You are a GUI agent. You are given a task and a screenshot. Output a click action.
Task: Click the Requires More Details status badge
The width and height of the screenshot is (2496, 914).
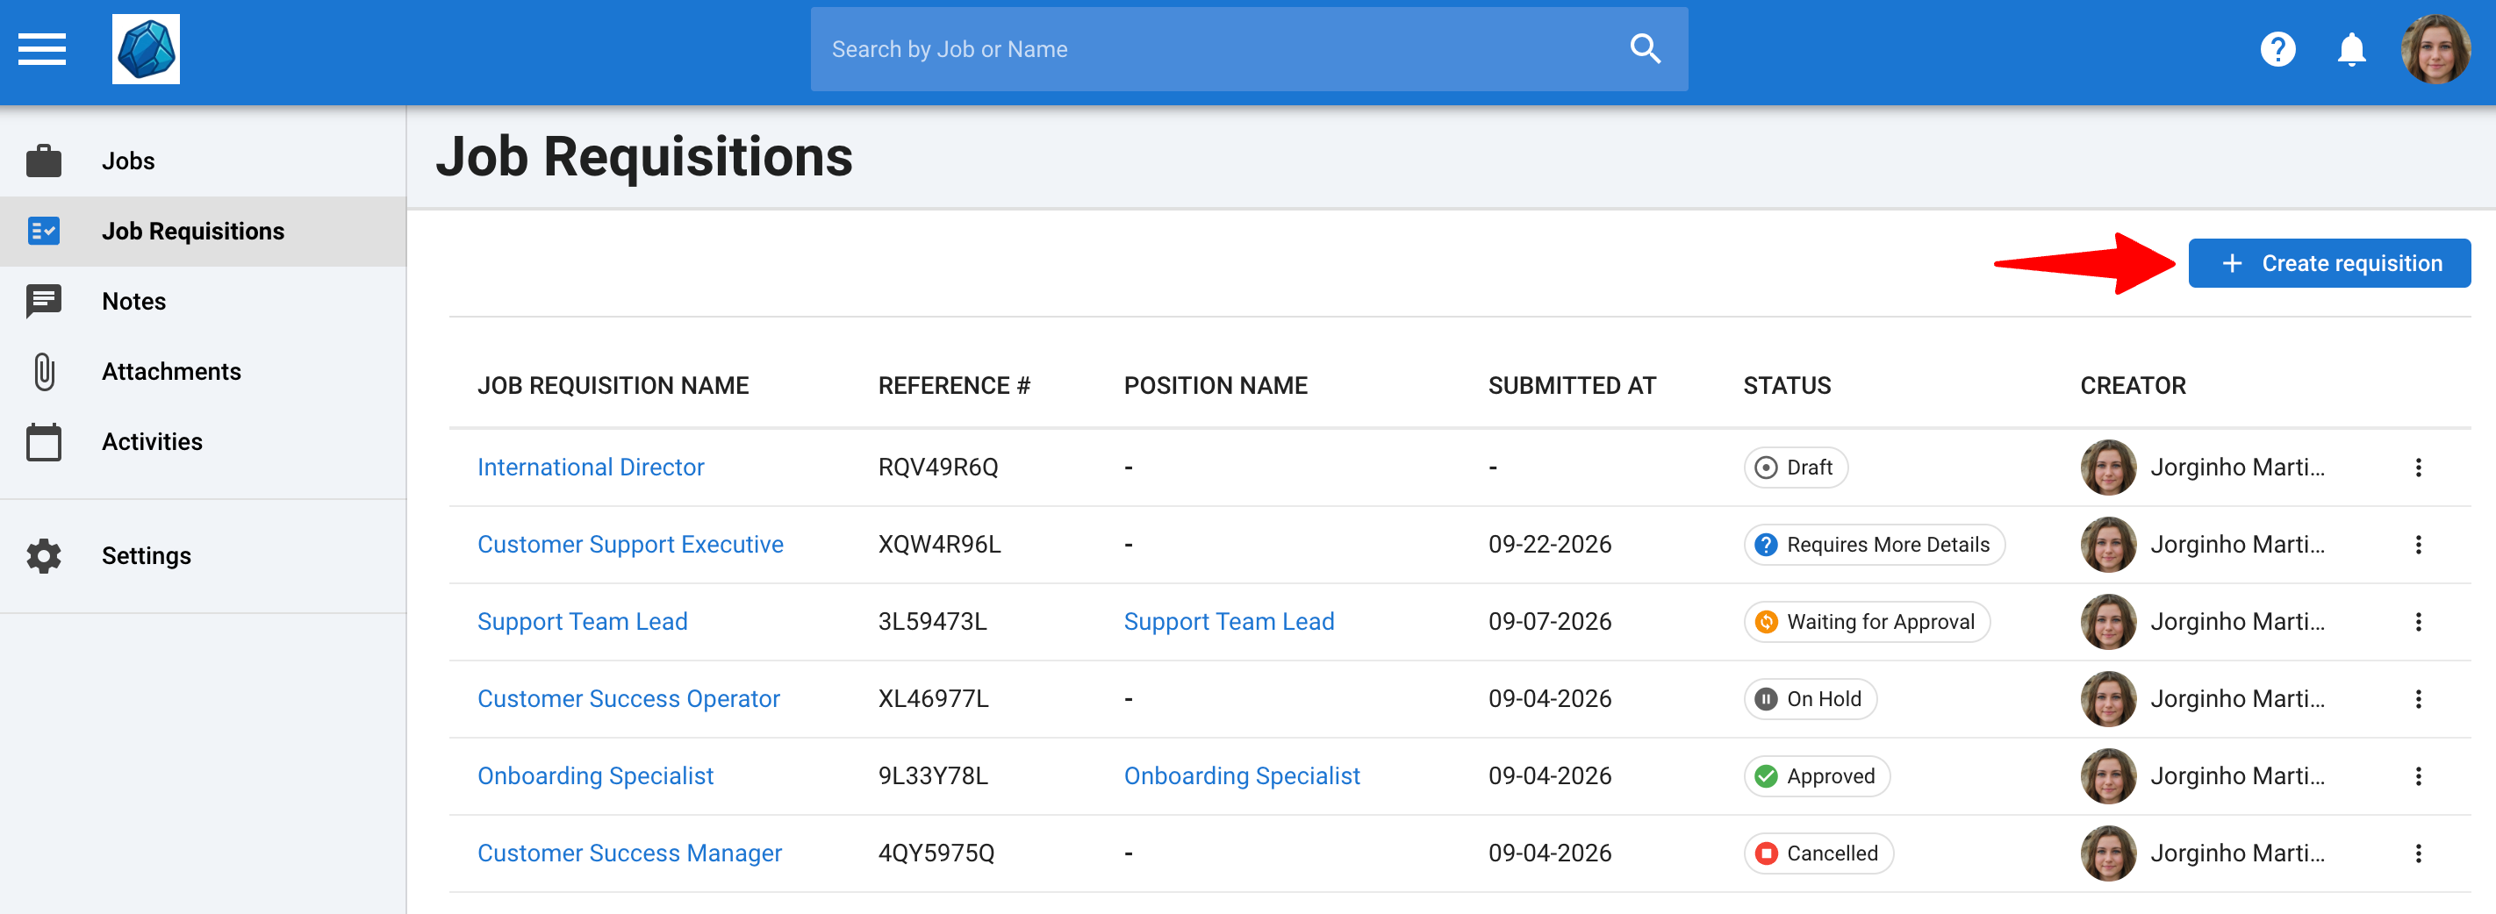click(1874, 545)
